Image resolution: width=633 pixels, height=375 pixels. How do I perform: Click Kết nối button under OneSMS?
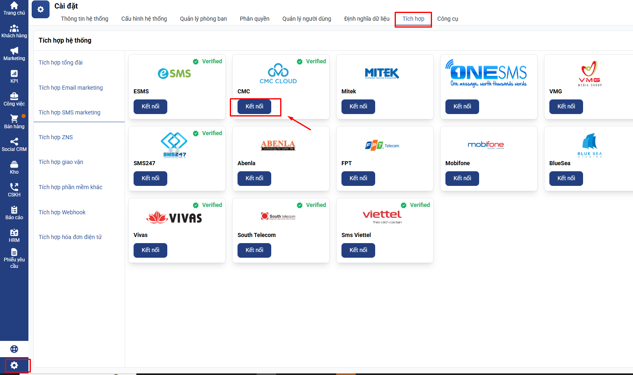[x=462, y=107]
